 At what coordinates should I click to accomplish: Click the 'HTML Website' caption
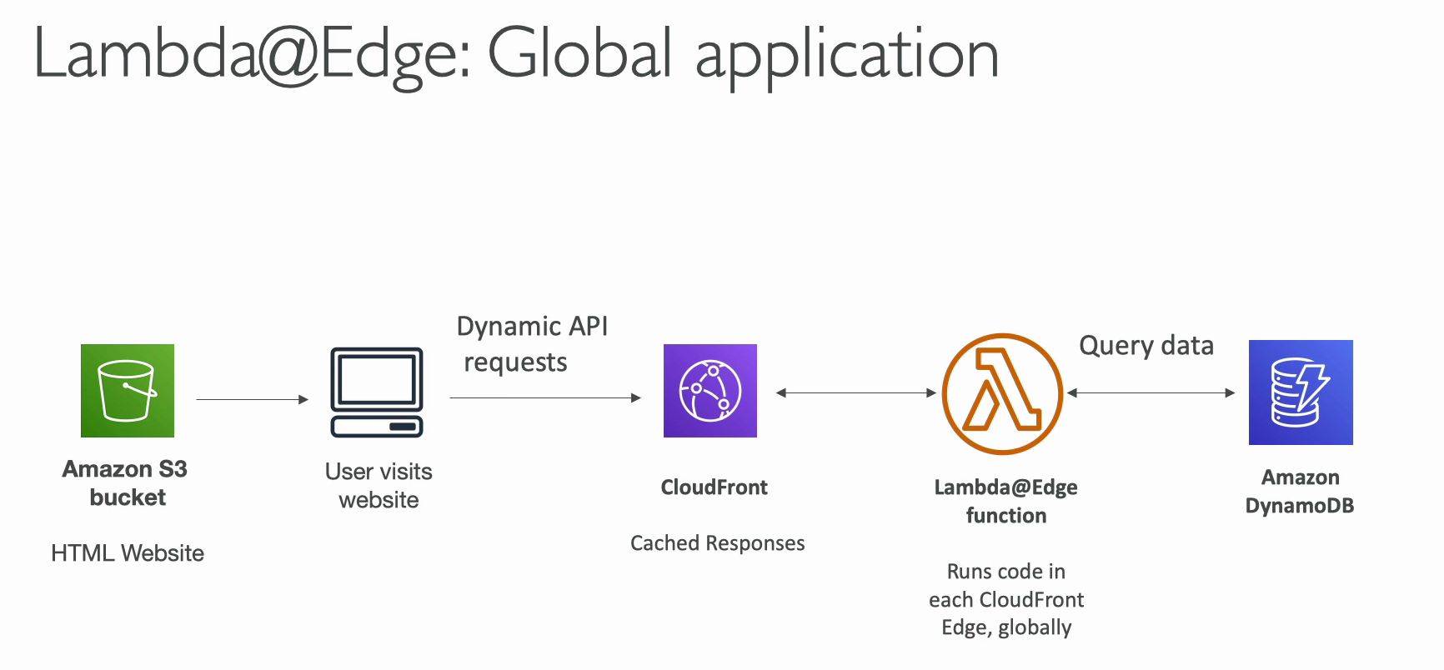(x=128, y=553)
